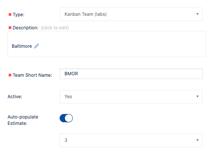Open the Type dropdown showing Kanban Team (labs)
The image size is (209, 152).
(131, 14)
